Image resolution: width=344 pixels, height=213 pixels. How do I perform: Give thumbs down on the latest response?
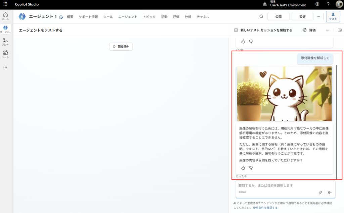coord(251,168)
